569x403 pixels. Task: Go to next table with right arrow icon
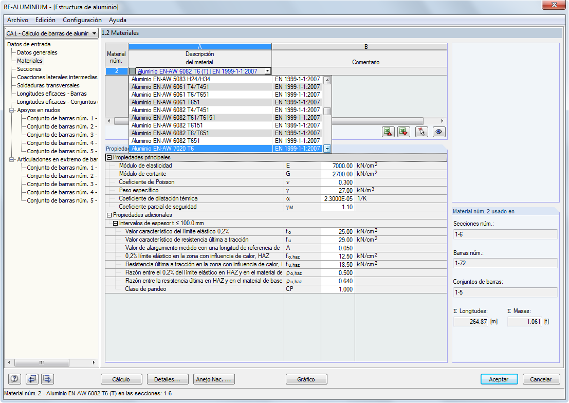(x=47, y=379)
